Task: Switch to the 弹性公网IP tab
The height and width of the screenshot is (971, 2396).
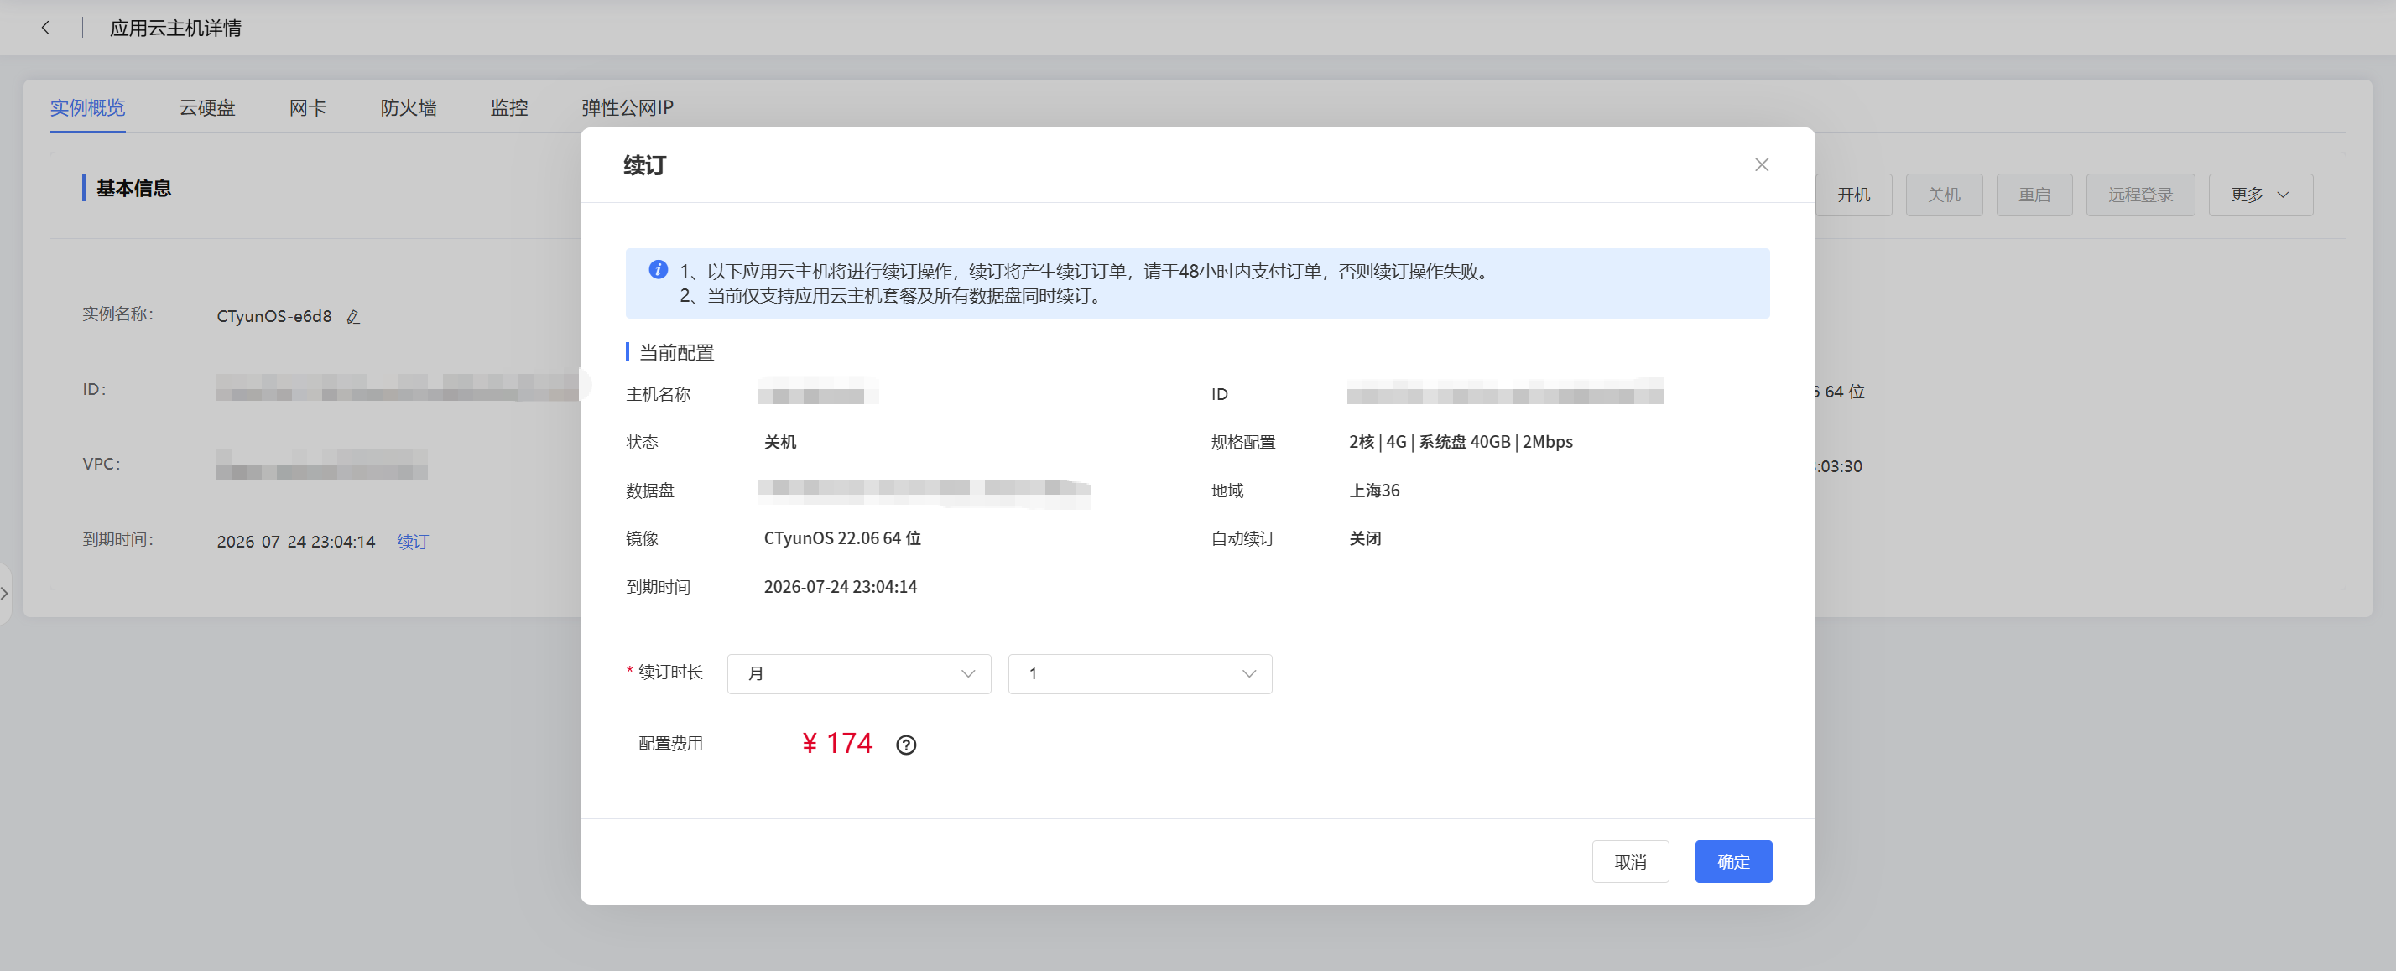Action: [x=628, y=108]
